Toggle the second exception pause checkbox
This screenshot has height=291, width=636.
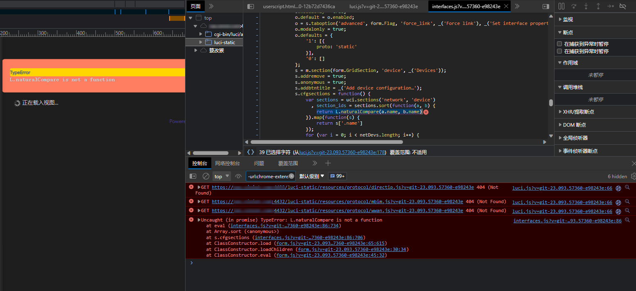tap(559, 51)
